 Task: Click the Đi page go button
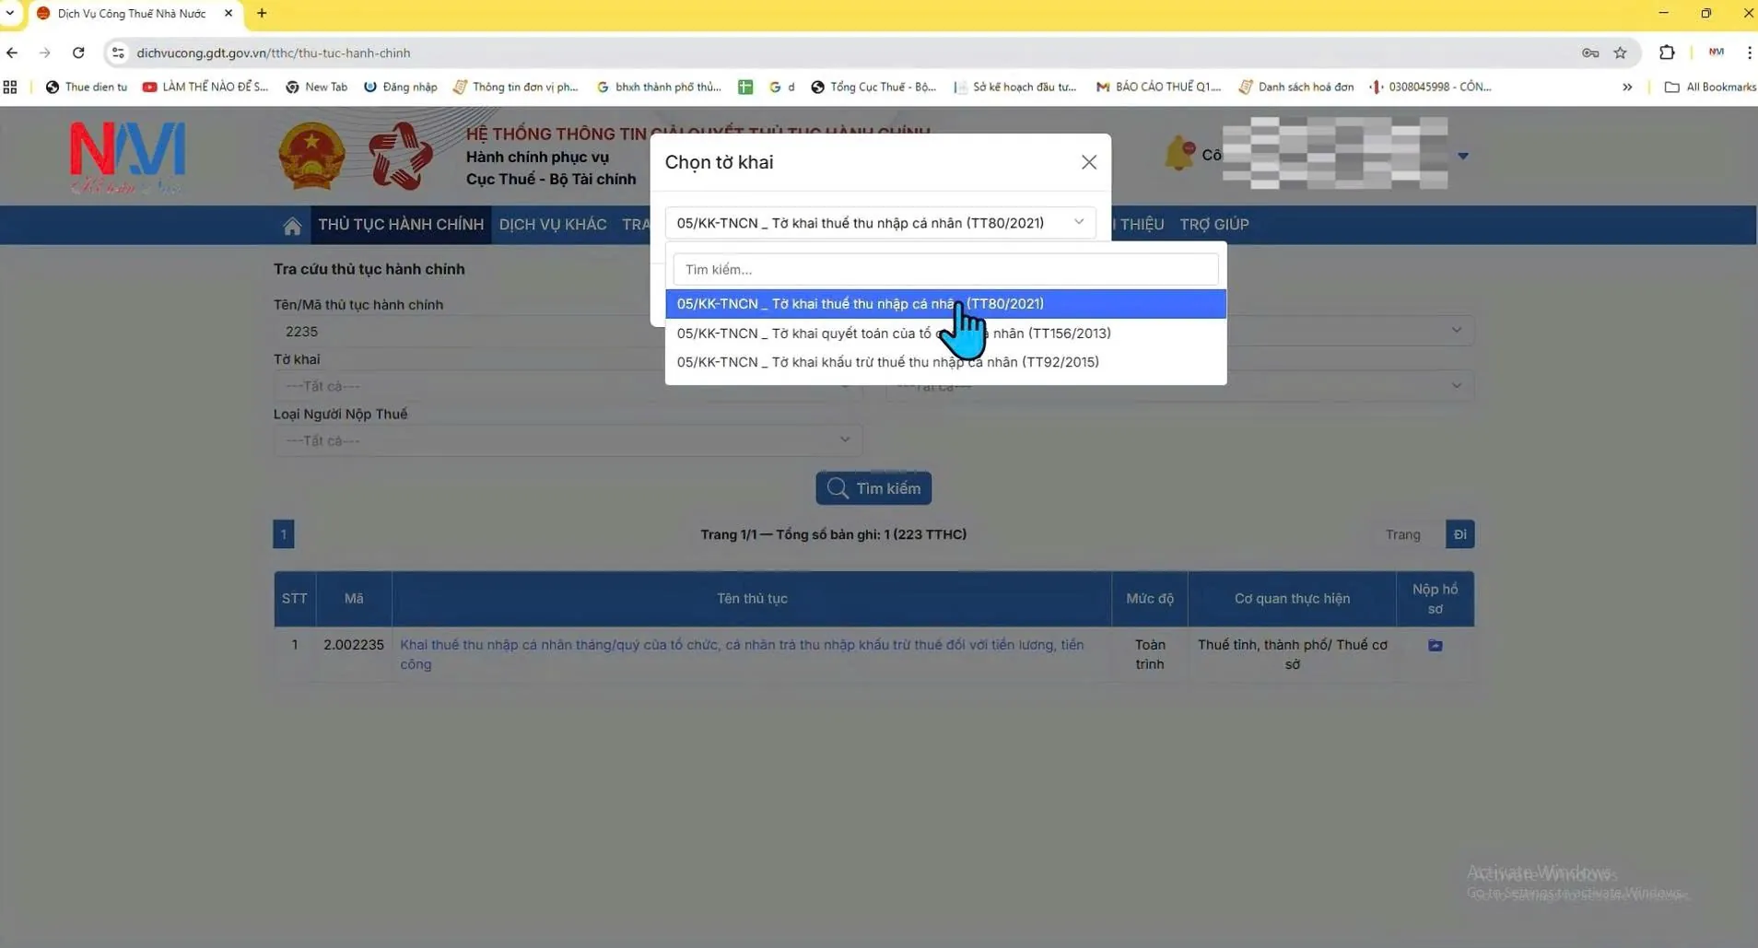(x=1459, y=534)
